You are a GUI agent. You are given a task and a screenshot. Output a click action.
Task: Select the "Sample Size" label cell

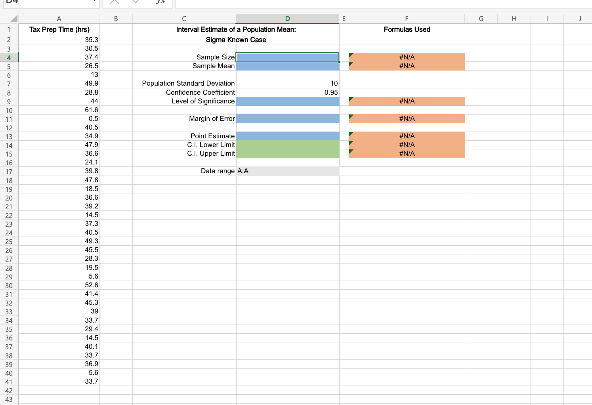(184, 57)
